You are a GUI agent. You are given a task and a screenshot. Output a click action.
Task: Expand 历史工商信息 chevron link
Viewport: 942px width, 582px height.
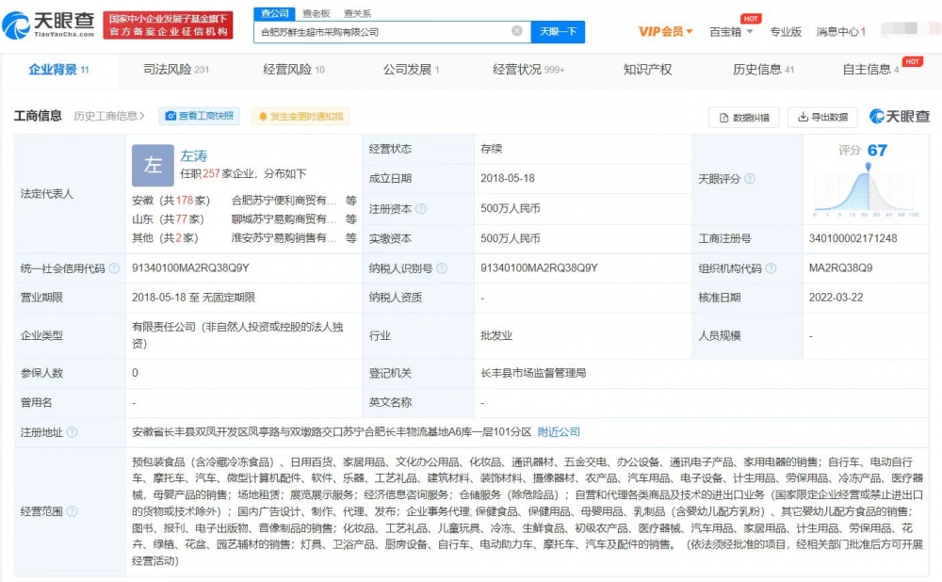[x=109, y=116]
